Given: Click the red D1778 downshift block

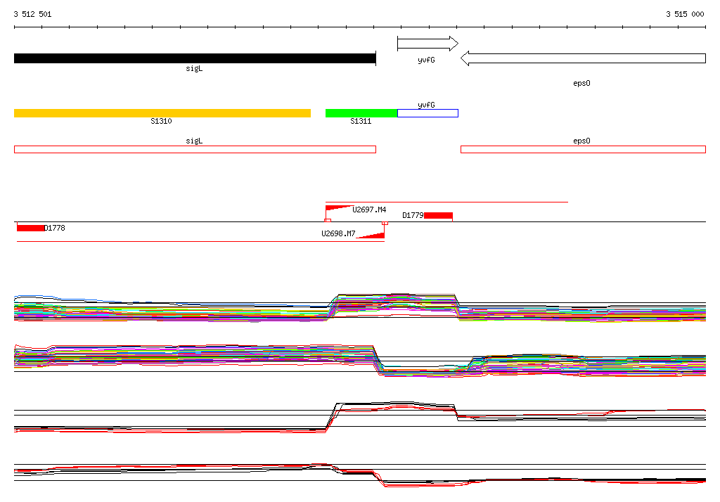Looking at the screenshot, I should (31, 229).
